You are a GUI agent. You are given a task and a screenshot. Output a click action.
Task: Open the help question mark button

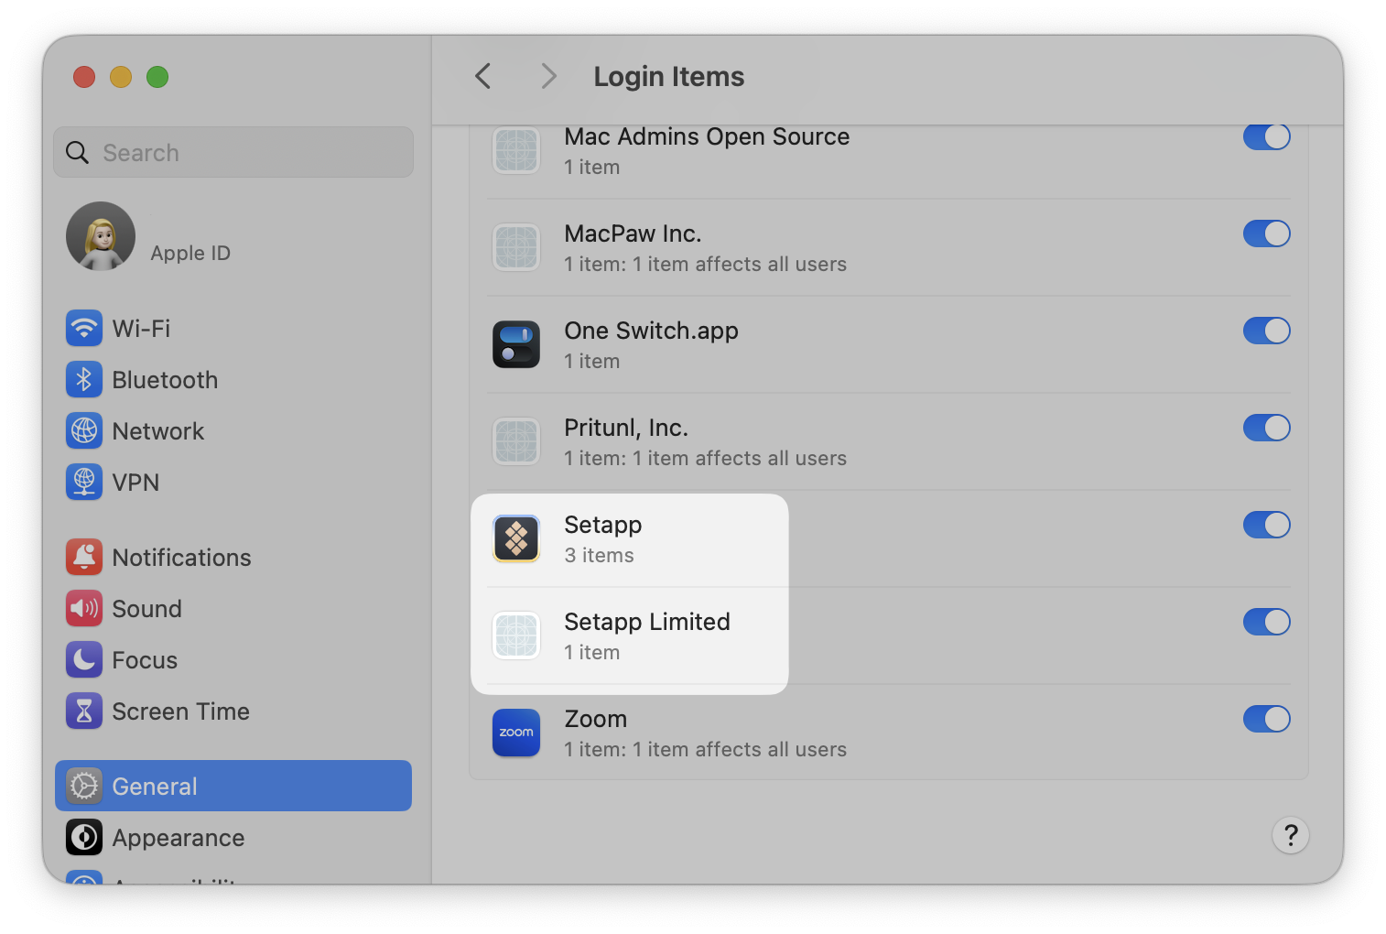pos(1290,835)
